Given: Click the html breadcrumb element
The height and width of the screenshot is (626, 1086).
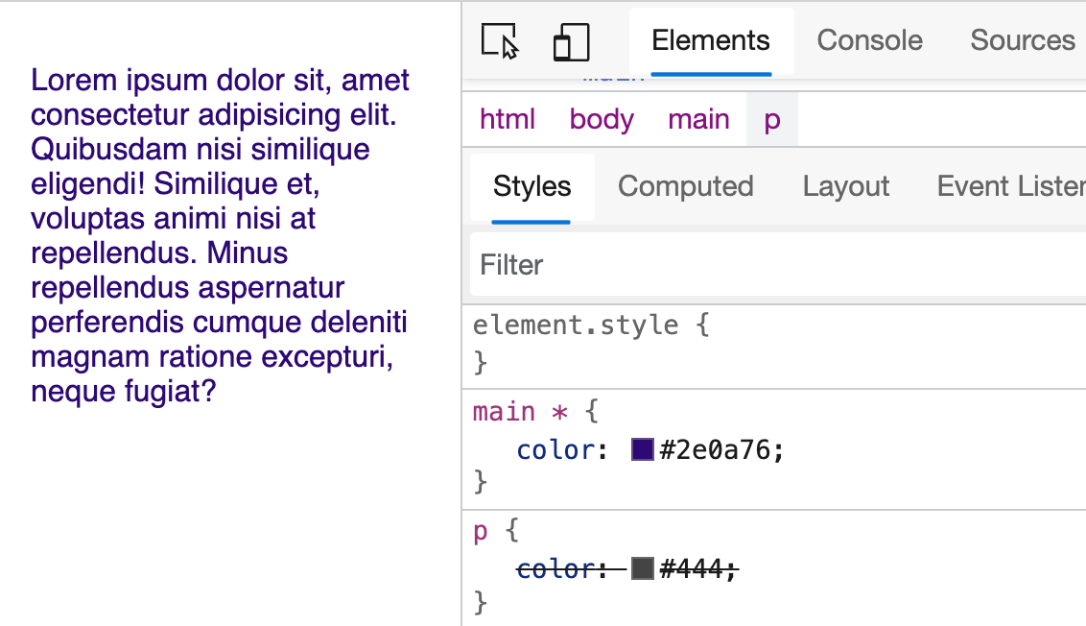Looking at the screenshot, I should 508,119.
